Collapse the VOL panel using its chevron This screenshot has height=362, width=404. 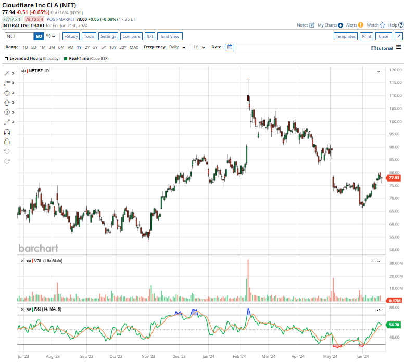372,261
